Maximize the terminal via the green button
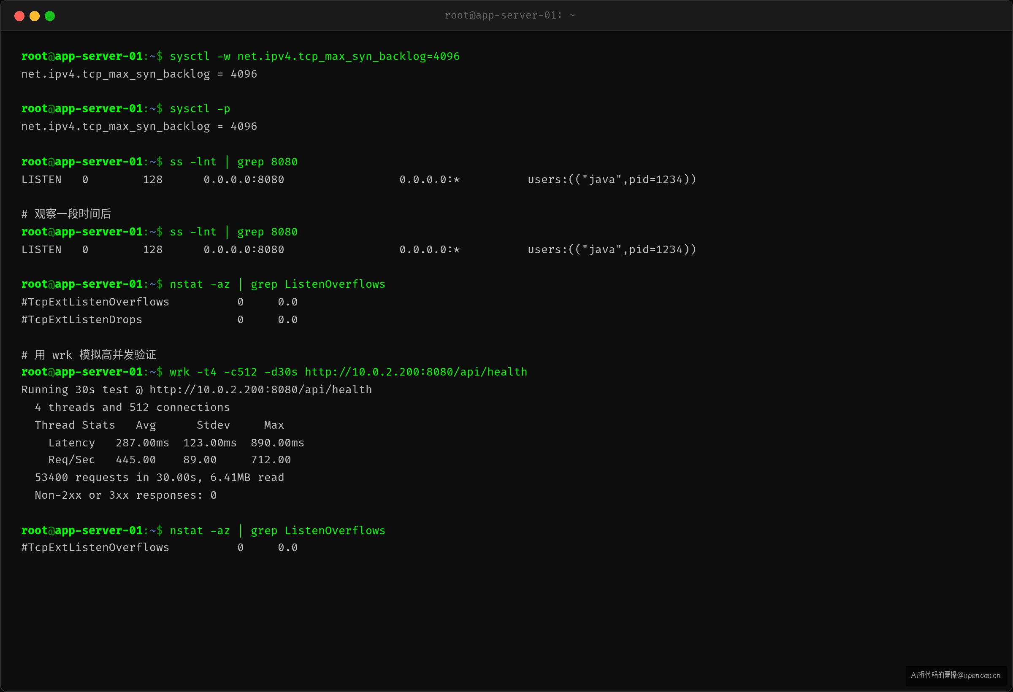This screenshot has width=1013, height=692. pos(50,16)
